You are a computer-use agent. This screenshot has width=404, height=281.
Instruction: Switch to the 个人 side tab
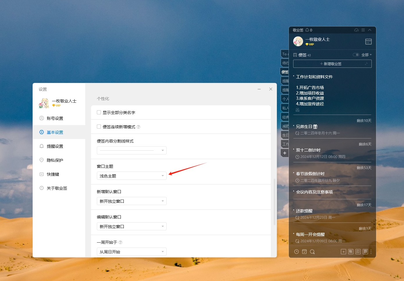point(285,99)
